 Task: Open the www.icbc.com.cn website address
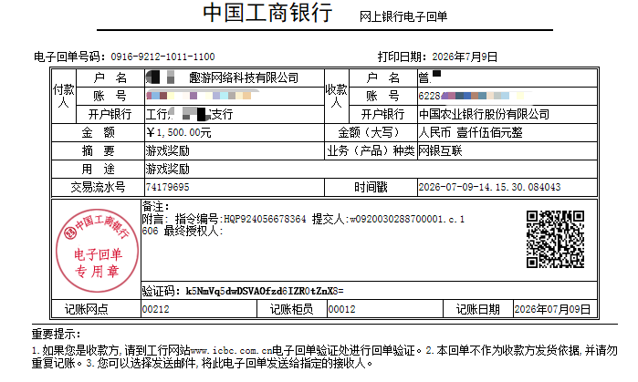coord(231,351)
